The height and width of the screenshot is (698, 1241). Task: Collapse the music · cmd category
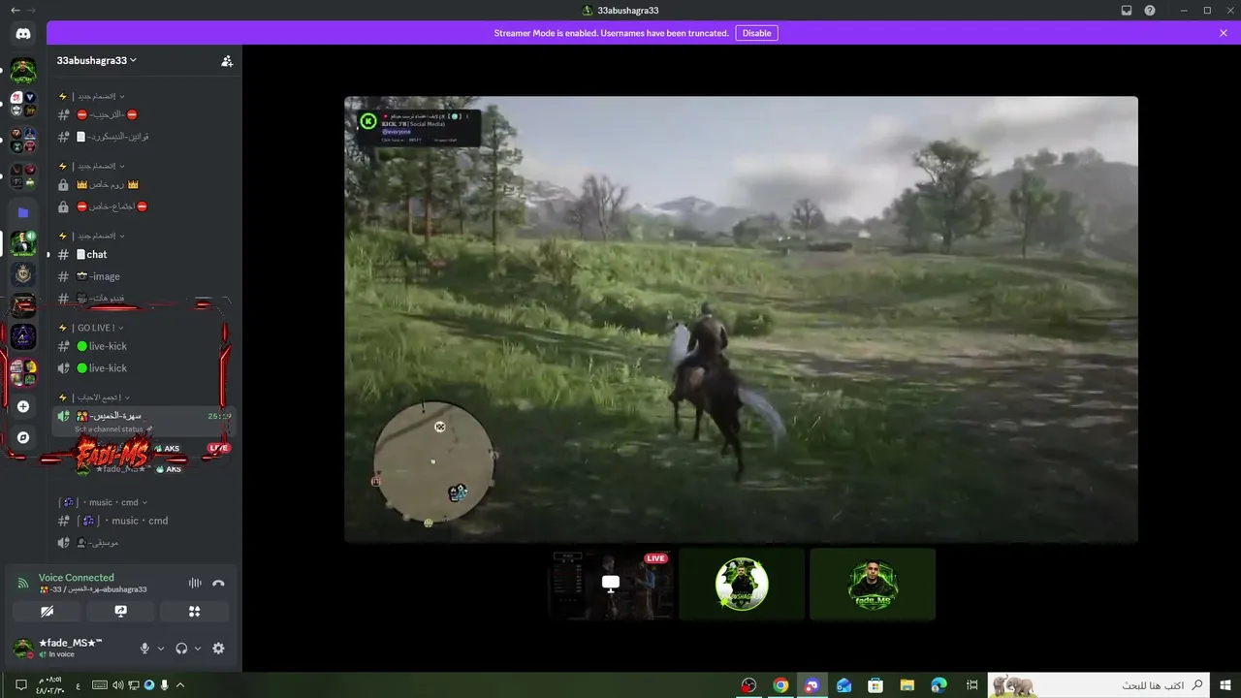pyautogui.click(x=103, y=502)
